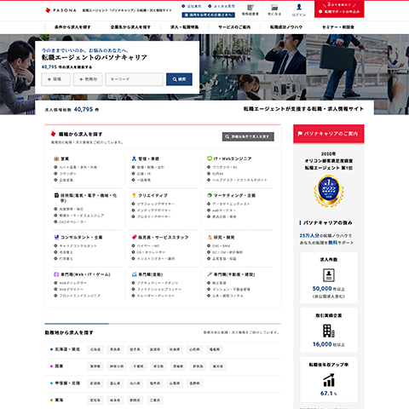Image resolution: width=409 pixels, height=409 pixels.
Task: Click the 技術職 category icon
Action: [56, 195]
